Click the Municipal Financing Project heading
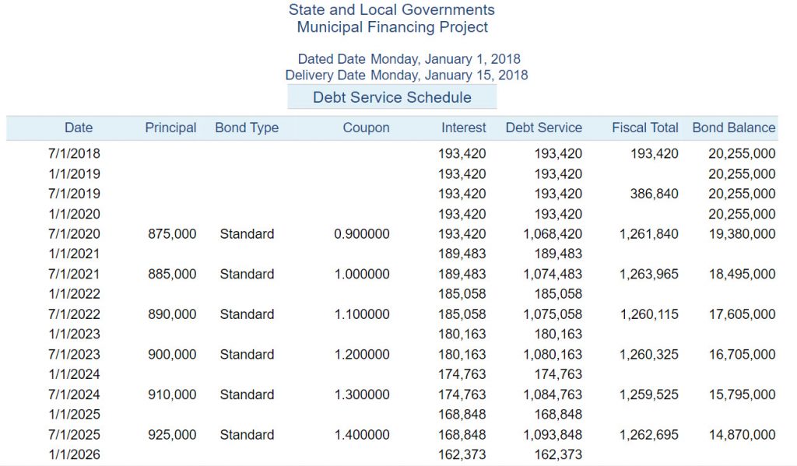Image resolution: width=797 pixels, height=466 pixels. 392,27
